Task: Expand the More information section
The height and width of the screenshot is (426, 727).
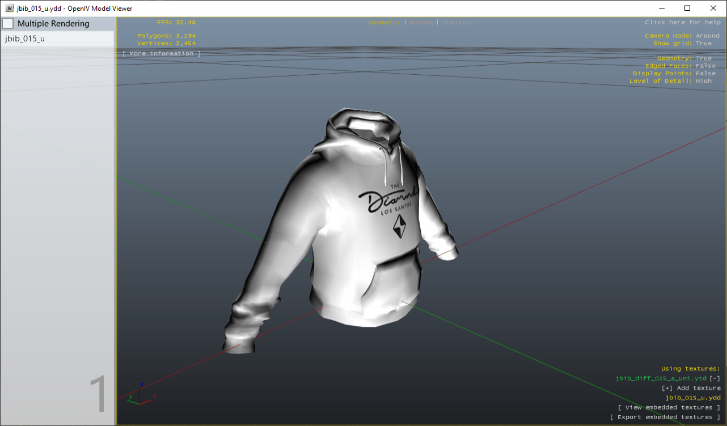Action: [x=161, y=53]
